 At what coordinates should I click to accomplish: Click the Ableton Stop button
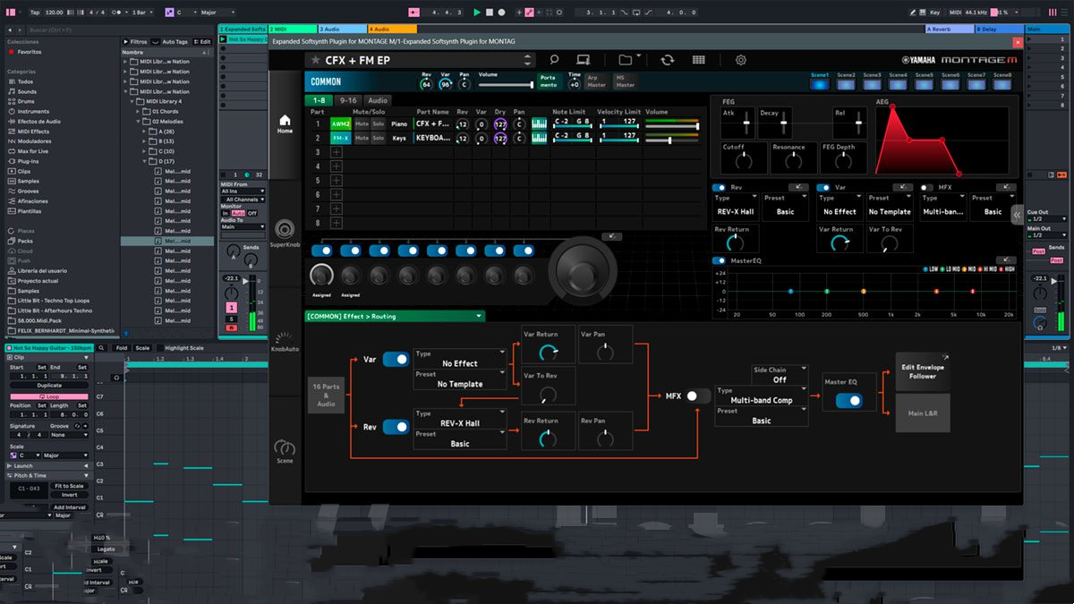point(489,13)
